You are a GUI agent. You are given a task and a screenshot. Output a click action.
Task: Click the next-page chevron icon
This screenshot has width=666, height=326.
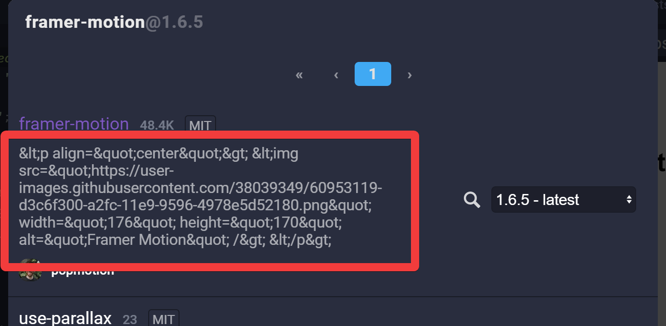click(410, 75)
